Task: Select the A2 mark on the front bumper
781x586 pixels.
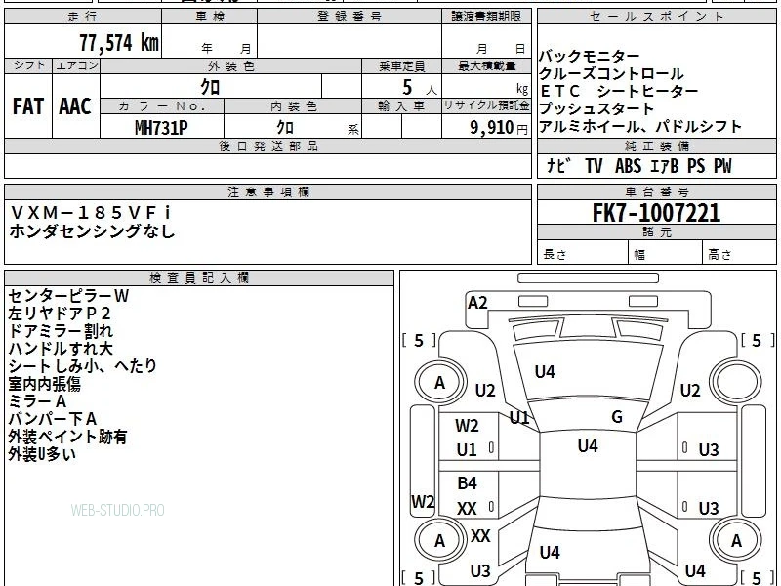Action: [x=477, y=303]
